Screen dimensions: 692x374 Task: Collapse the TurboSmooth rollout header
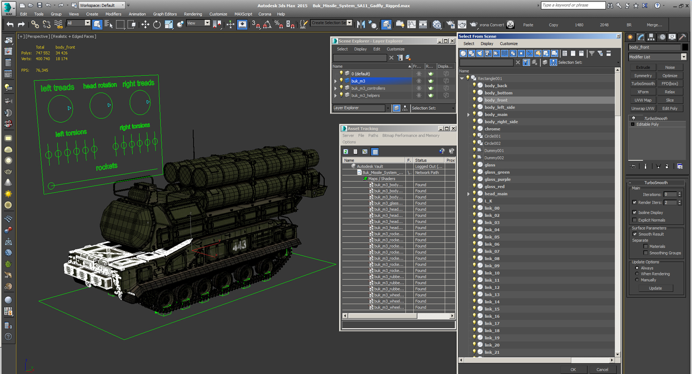click(x=656, y=183)
